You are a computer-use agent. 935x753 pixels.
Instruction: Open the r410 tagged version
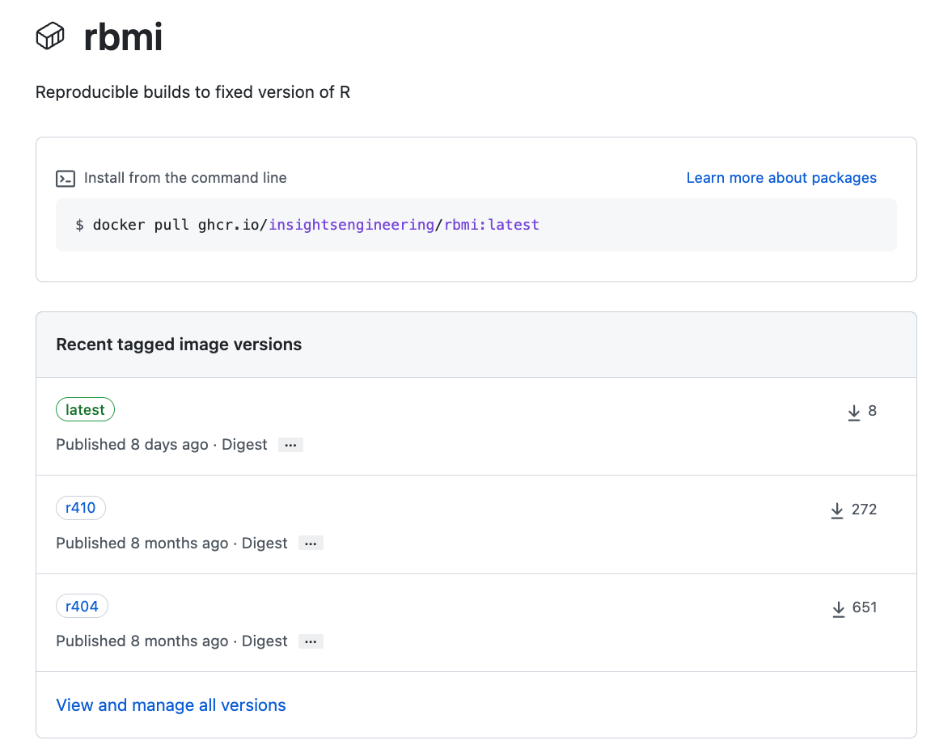81,508
